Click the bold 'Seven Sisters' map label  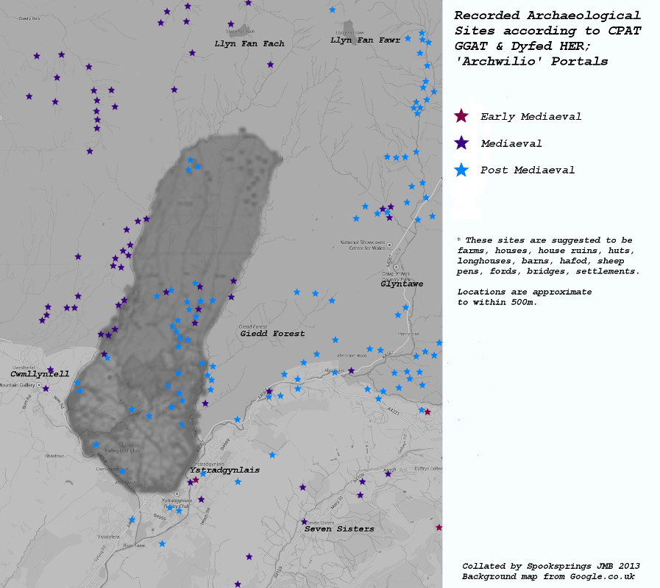(x=339, y=528)
